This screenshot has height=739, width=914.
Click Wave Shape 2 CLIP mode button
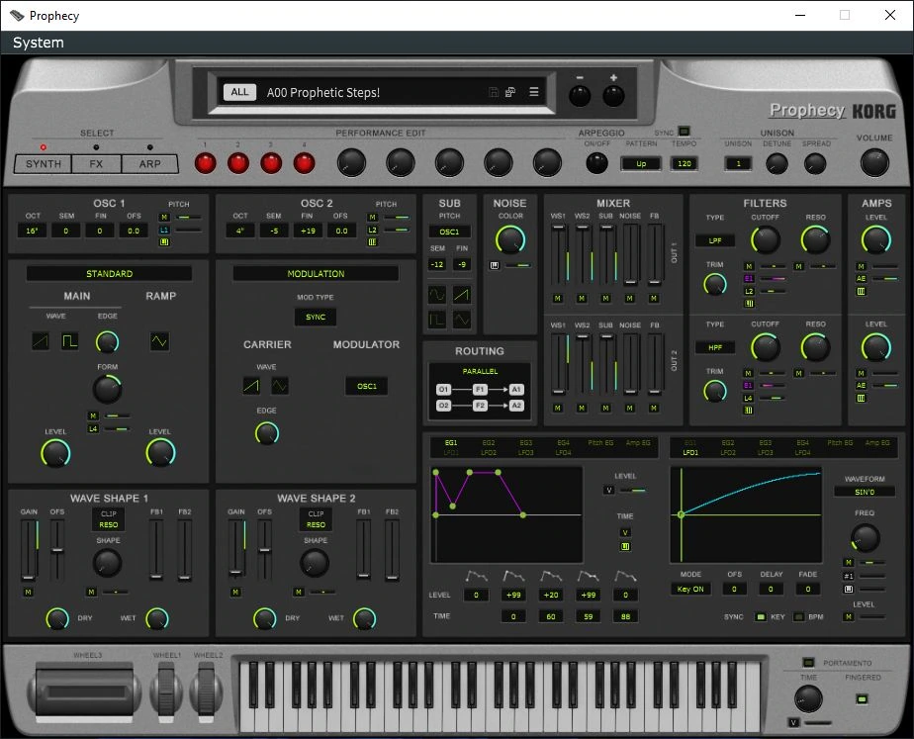click(x=316, y=513)
